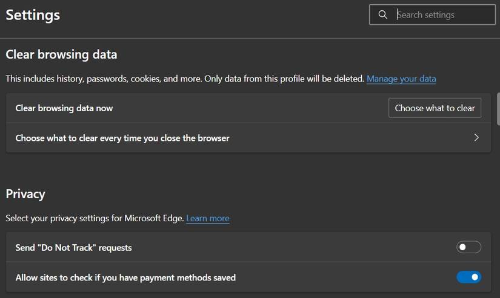Disable the payment methods saved toggle
This screenshot has height=298, width=500.
[468, 277]
